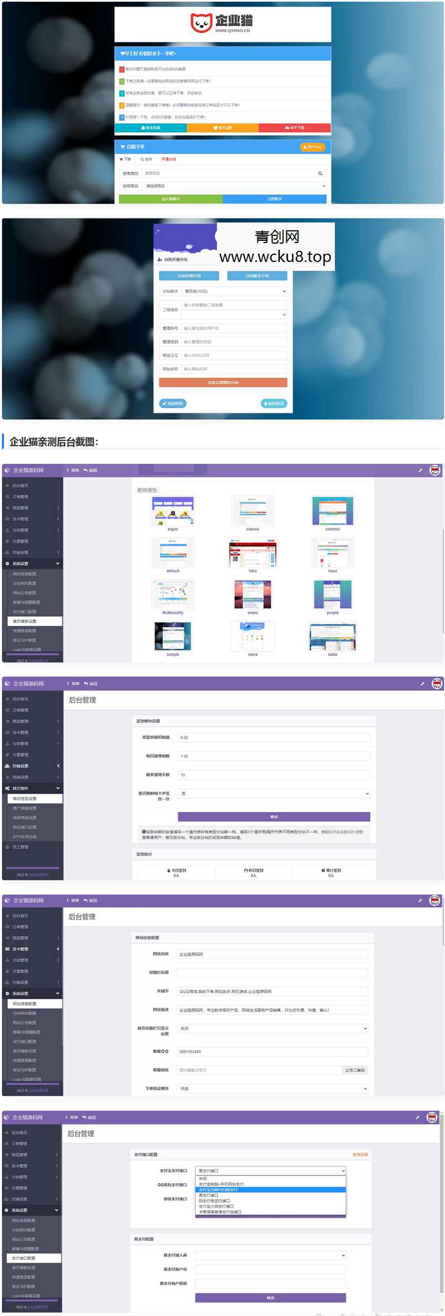Click wrench icon in 支付接口配置 admin header

(x=418, y=1117)
